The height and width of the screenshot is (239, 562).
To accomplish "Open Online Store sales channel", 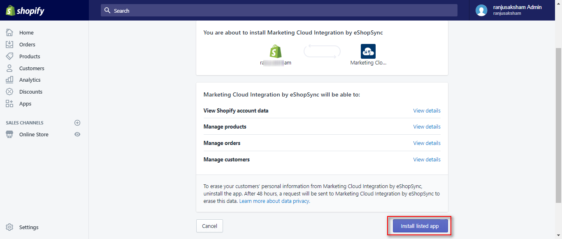I will (x=34, y=134).
